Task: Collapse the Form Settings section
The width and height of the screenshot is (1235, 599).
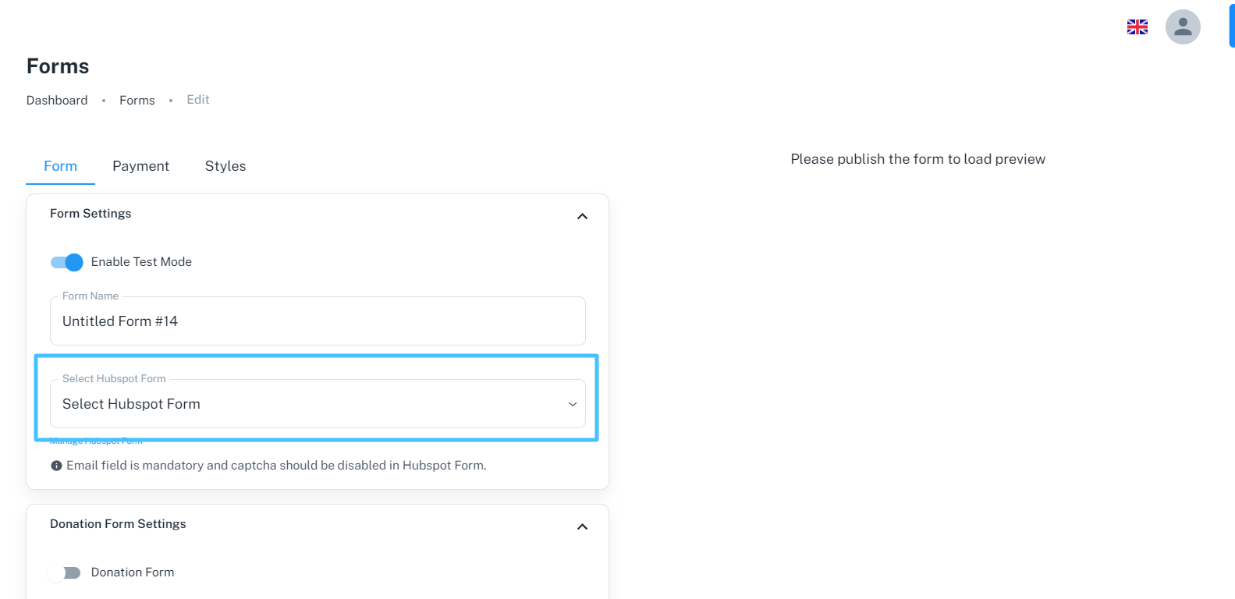Action: pyautogui.click(x=582, y=216)
